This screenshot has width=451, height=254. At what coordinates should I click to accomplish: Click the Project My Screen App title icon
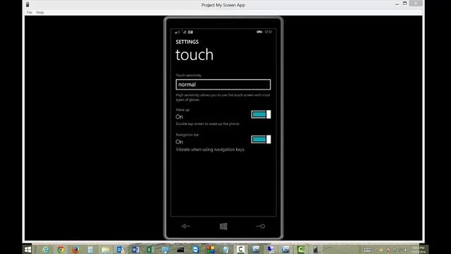pyautogui.click(x=27, y=5)
